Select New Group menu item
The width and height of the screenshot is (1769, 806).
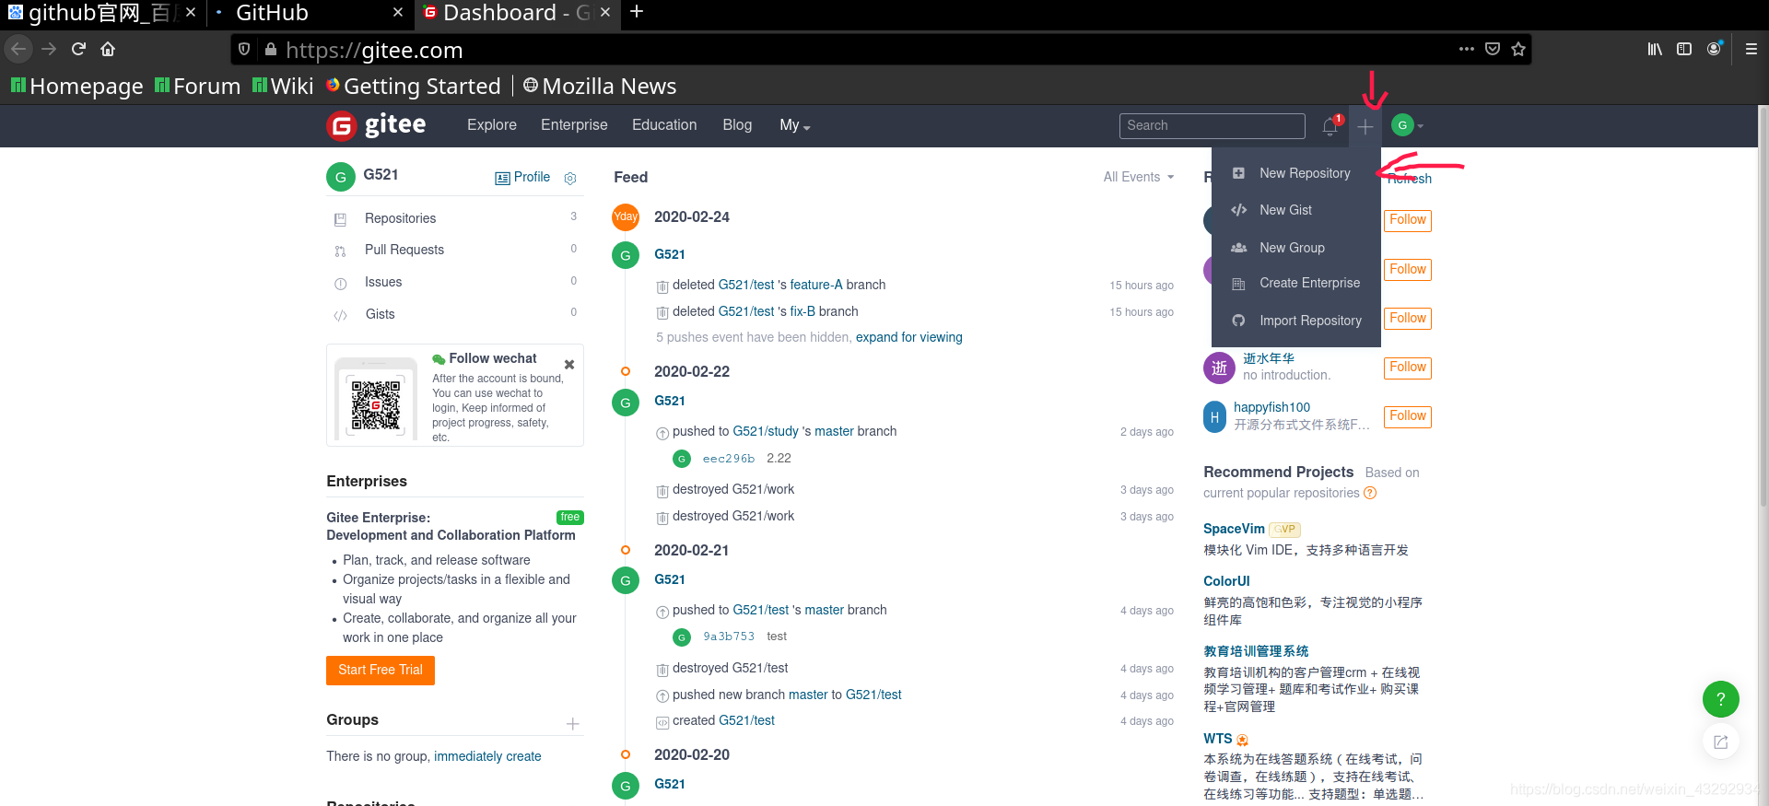click(1296, 248)
